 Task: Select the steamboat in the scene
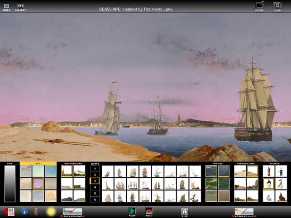[157, 117]
